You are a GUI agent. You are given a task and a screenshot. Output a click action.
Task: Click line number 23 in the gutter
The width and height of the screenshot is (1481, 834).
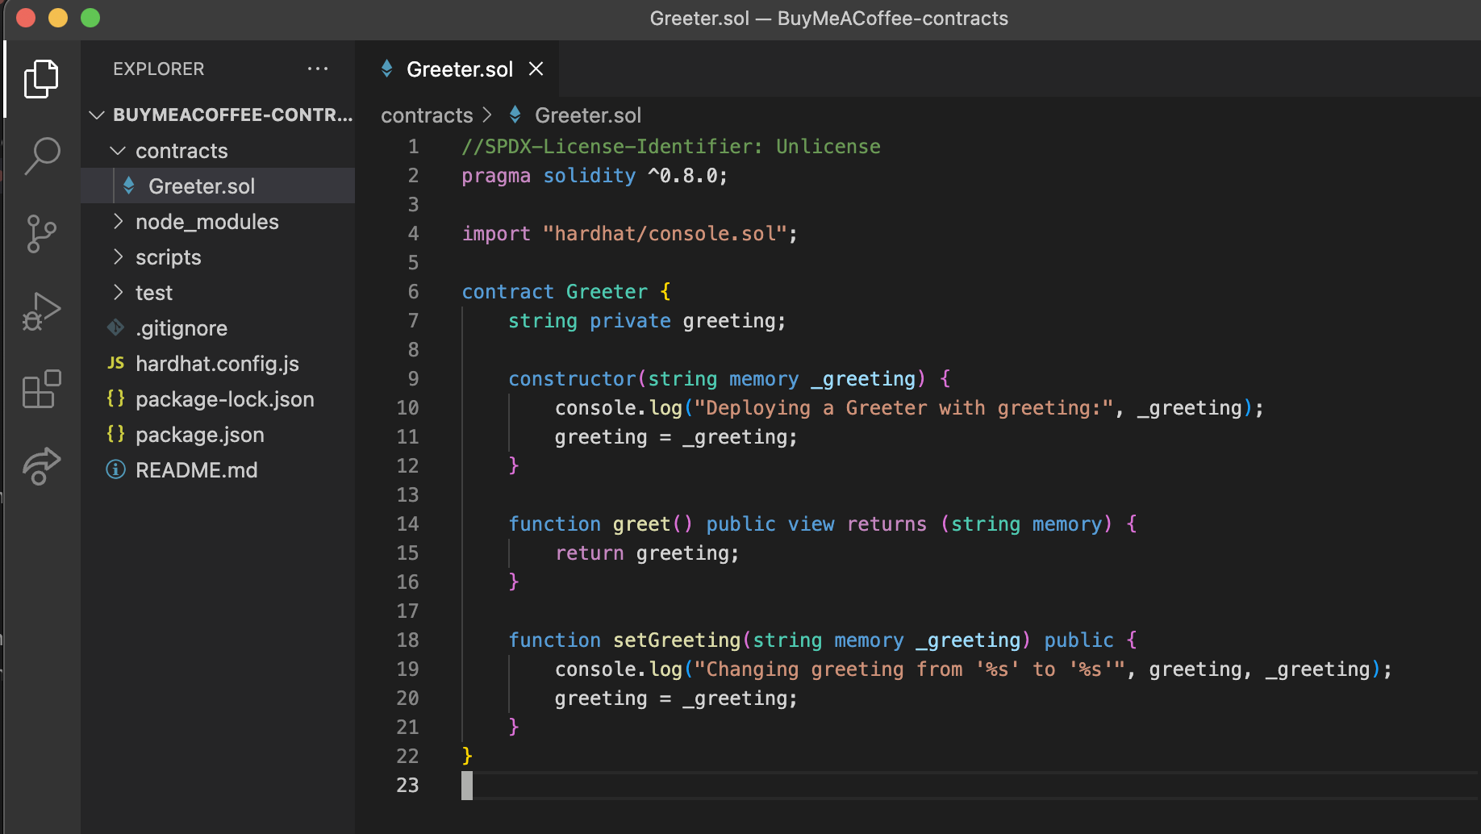click(x=407, y=786)
